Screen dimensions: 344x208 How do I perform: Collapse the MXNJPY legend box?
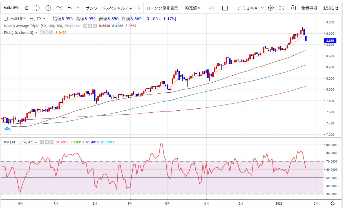coord(6,19)
